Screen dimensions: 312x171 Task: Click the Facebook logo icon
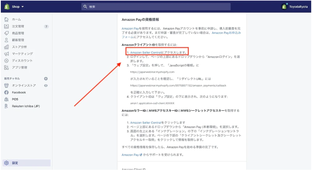coord(6,92)
